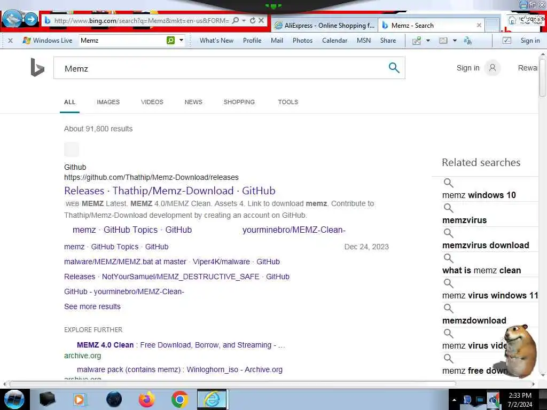Click the translate toolbar icon
The width and height of the screenshot is (547, 410).
[467, 41]
